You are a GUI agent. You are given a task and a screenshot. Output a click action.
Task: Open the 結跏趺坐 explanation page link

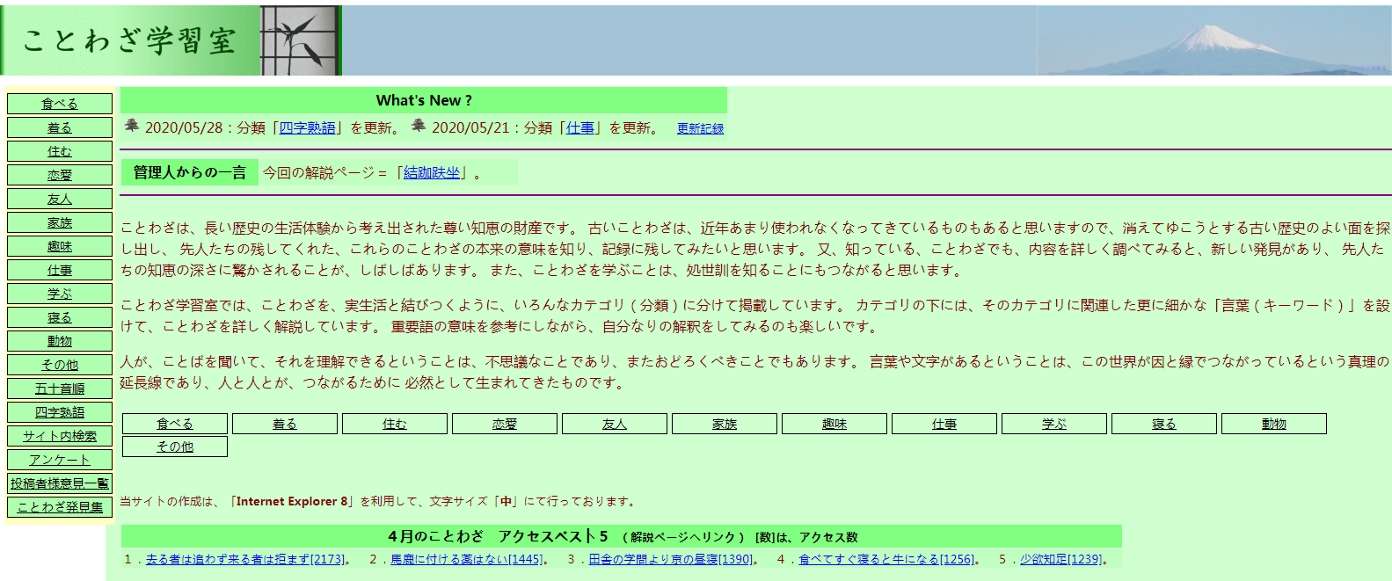(432, 172)
